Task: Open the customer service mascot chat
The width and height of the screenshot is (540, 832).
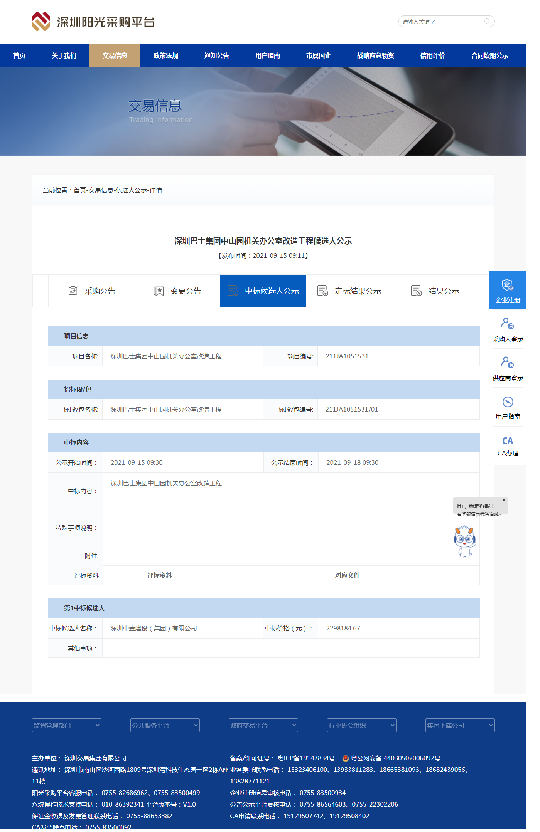Action: click(x=465, y=541)
